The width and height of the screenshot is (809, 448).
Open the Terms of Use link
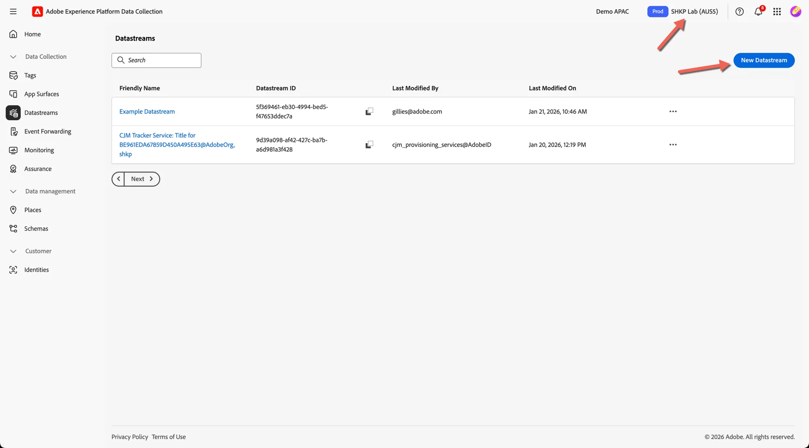(169, 437)
